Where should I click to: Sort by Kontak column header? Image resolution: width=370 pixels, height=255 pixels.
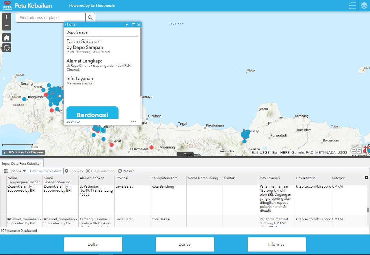pyautogui.click(x=241, y=180)
